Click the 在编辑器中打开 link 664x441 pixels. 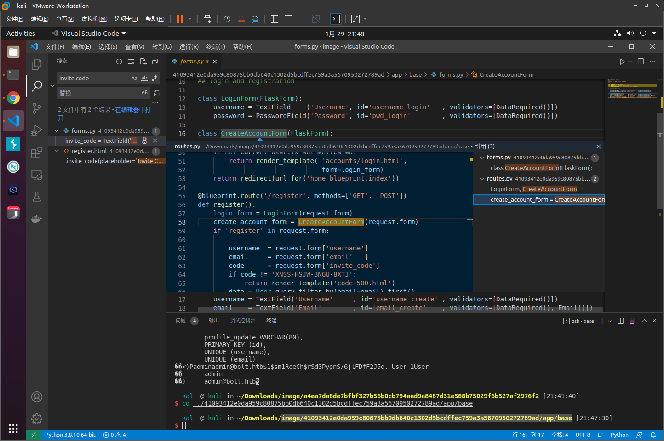pyautogui.click(x=132, y=110)
